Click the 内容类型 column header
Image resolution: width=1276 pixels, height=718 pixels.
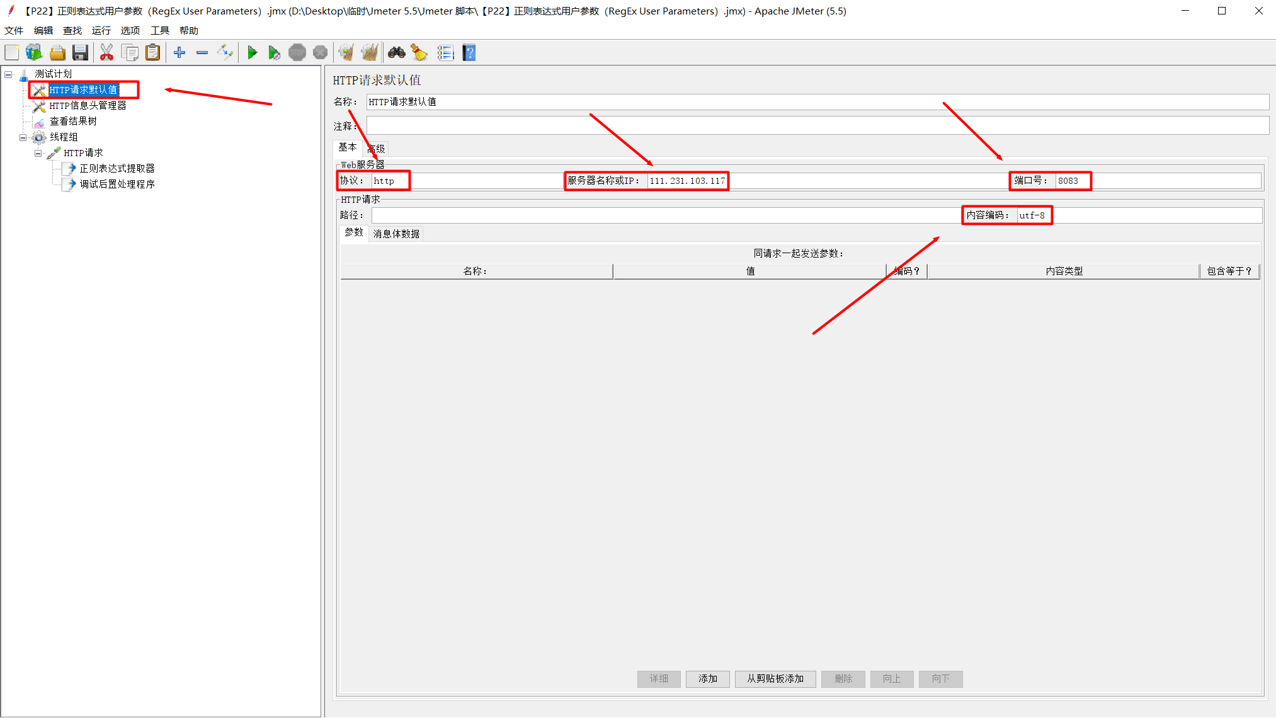point(1064,271)
